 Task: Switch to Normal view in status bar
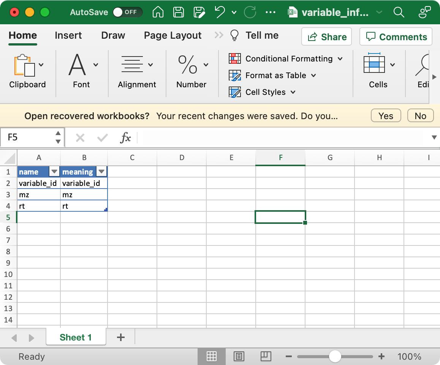[x=211, y=356]
